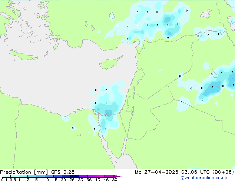Click the 45–50 mm legend color box
The width and height of the screenshot is (235, 181).
[109, 176]
